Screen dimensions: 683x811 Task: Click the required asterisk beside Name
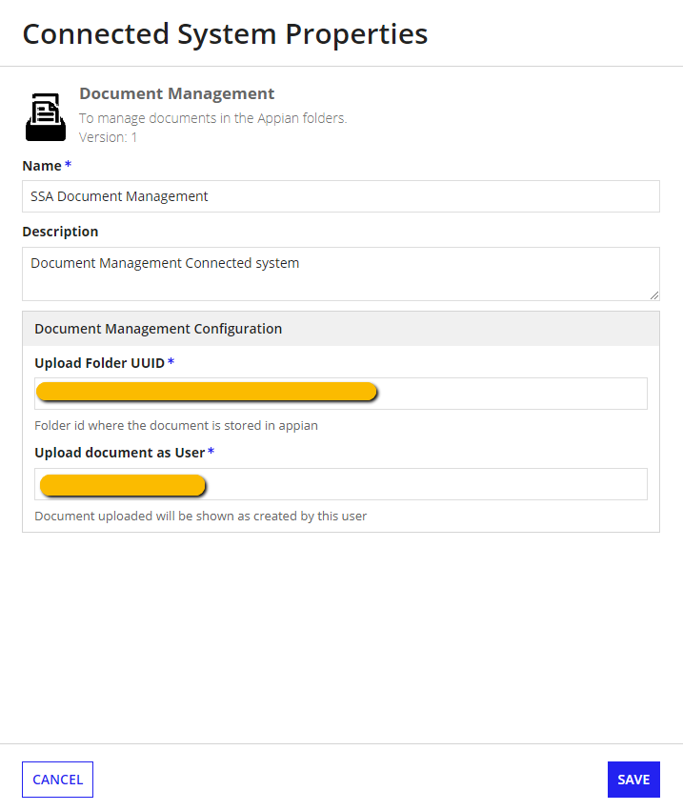(x=69, y=166)
